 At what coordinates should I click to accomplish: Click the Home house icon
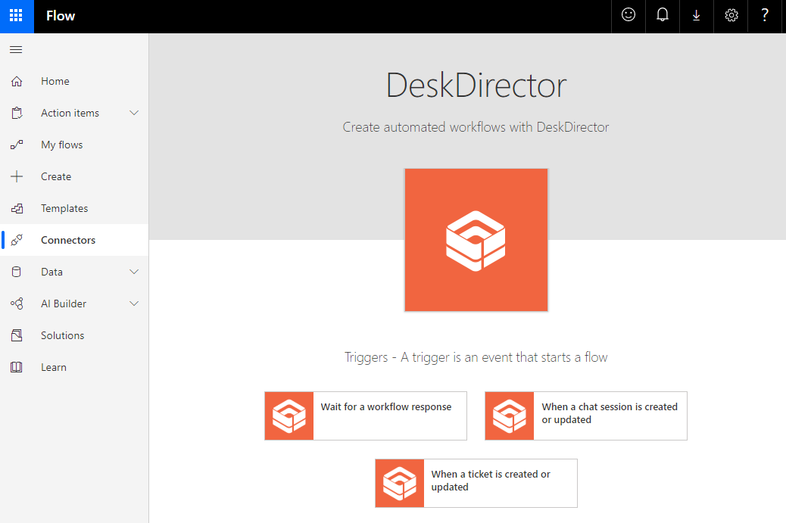[17, 81]
